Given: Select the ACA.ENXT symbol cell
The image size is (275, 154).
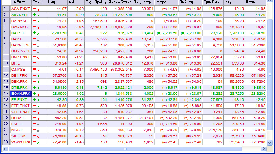Looking at the screenshot, I should pyautogui.click(x=21, y=9).
